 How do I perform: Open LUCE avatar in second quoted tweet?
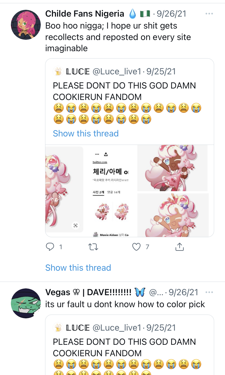58,328
